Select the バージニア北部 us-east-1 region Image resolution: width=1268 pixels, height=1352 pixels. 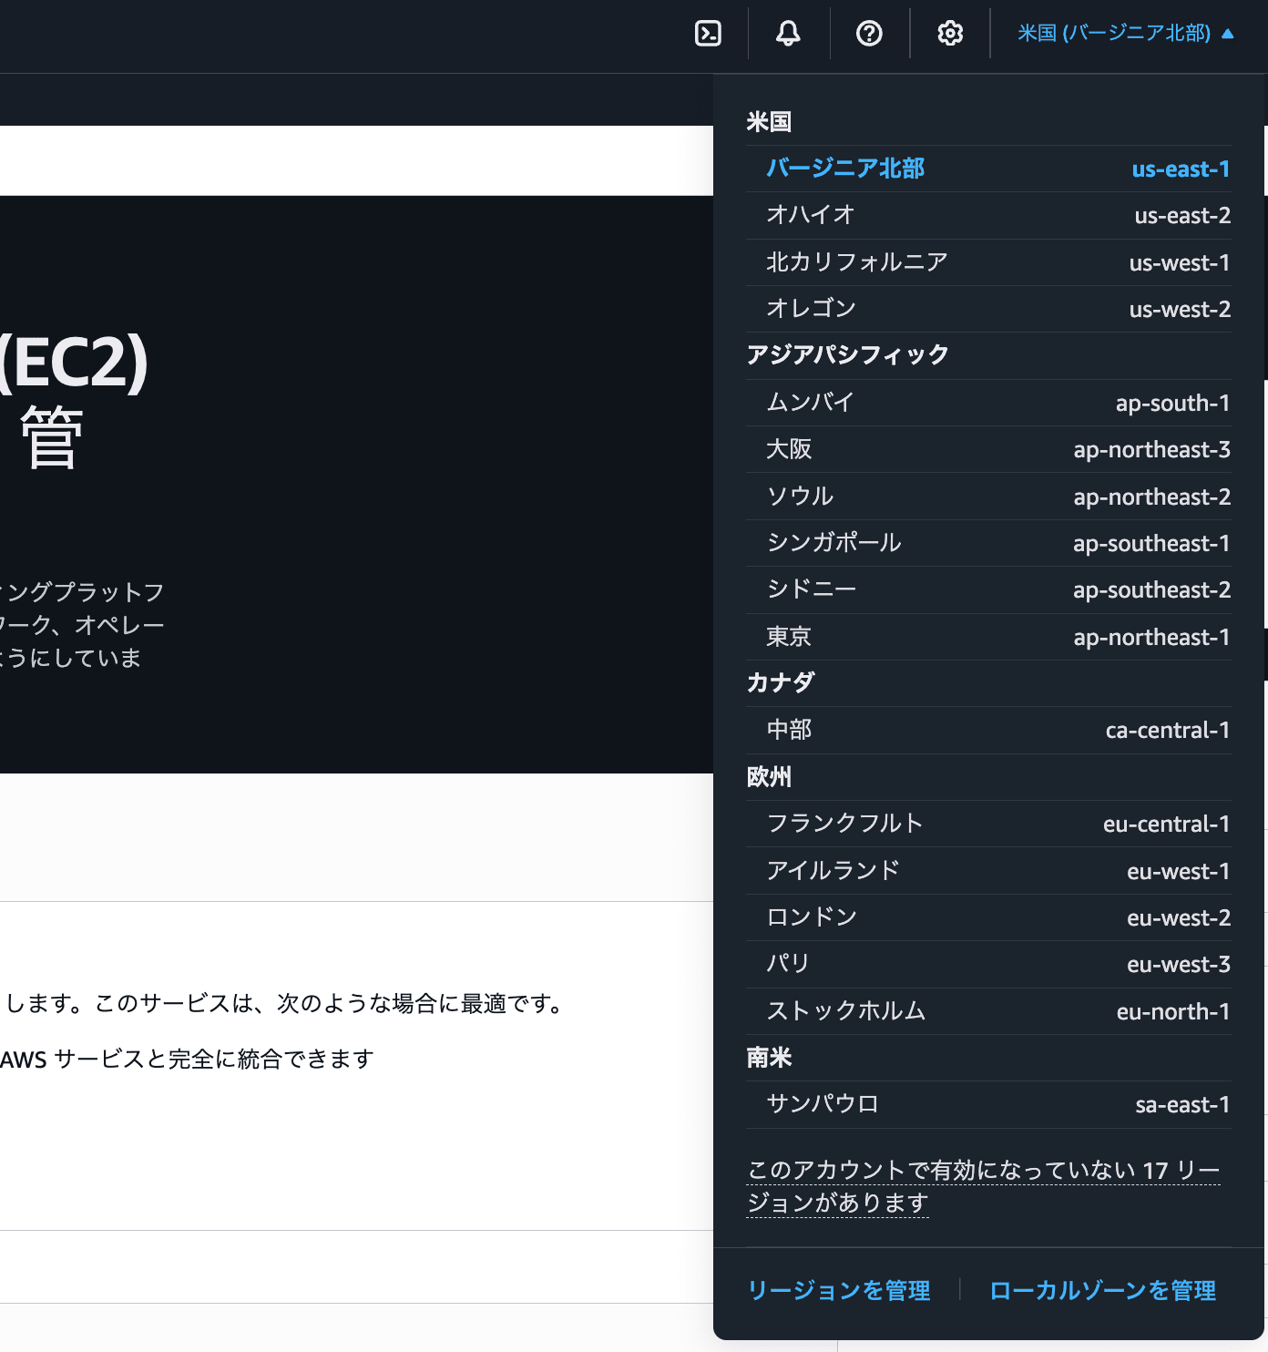pyautogui.click(x=988, y=169)
